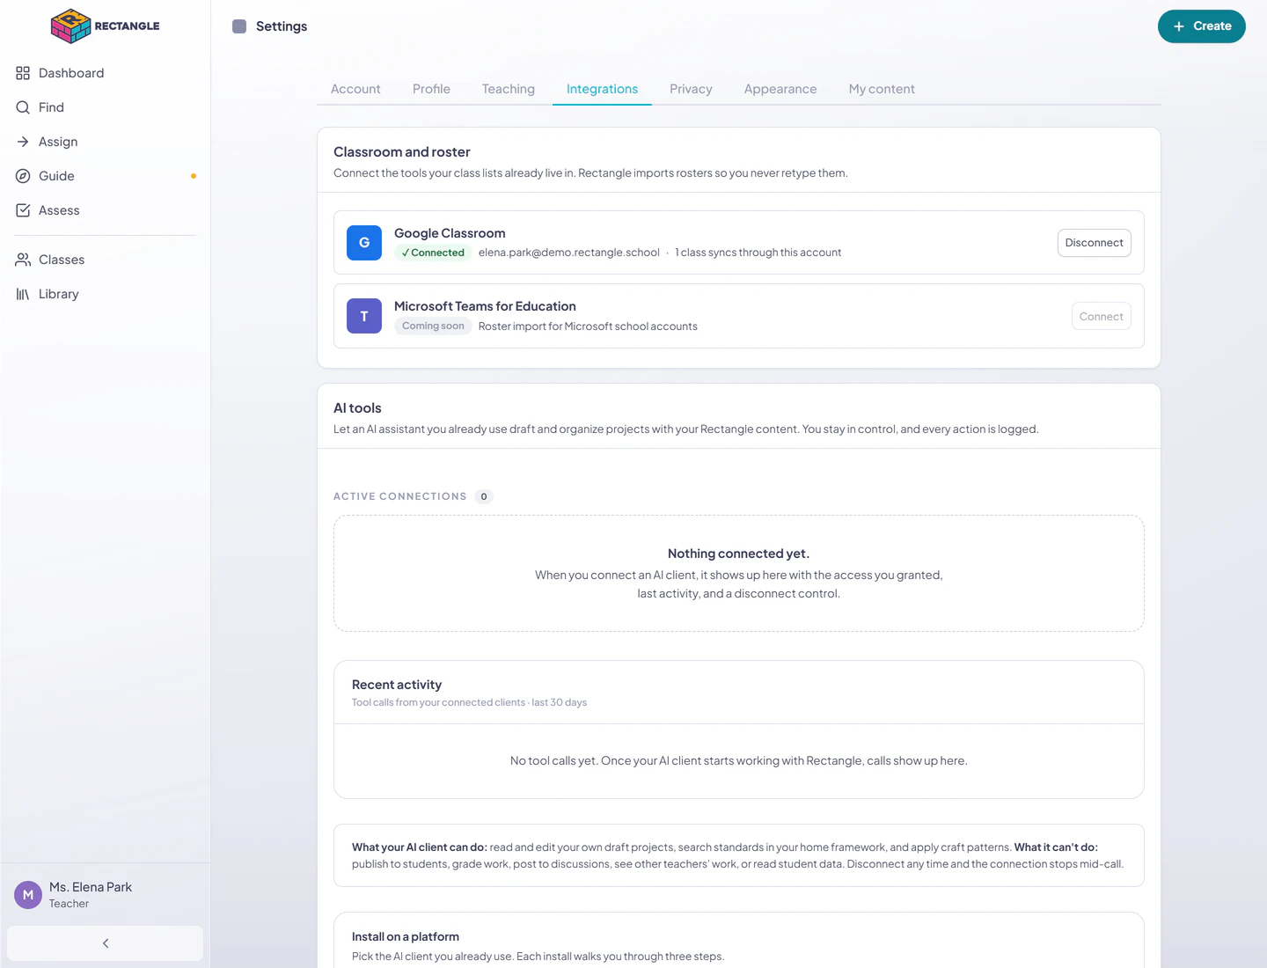This screenshot has height=968, width=1267.
Task: Click the Assign arrow icon
Action: 23,142
